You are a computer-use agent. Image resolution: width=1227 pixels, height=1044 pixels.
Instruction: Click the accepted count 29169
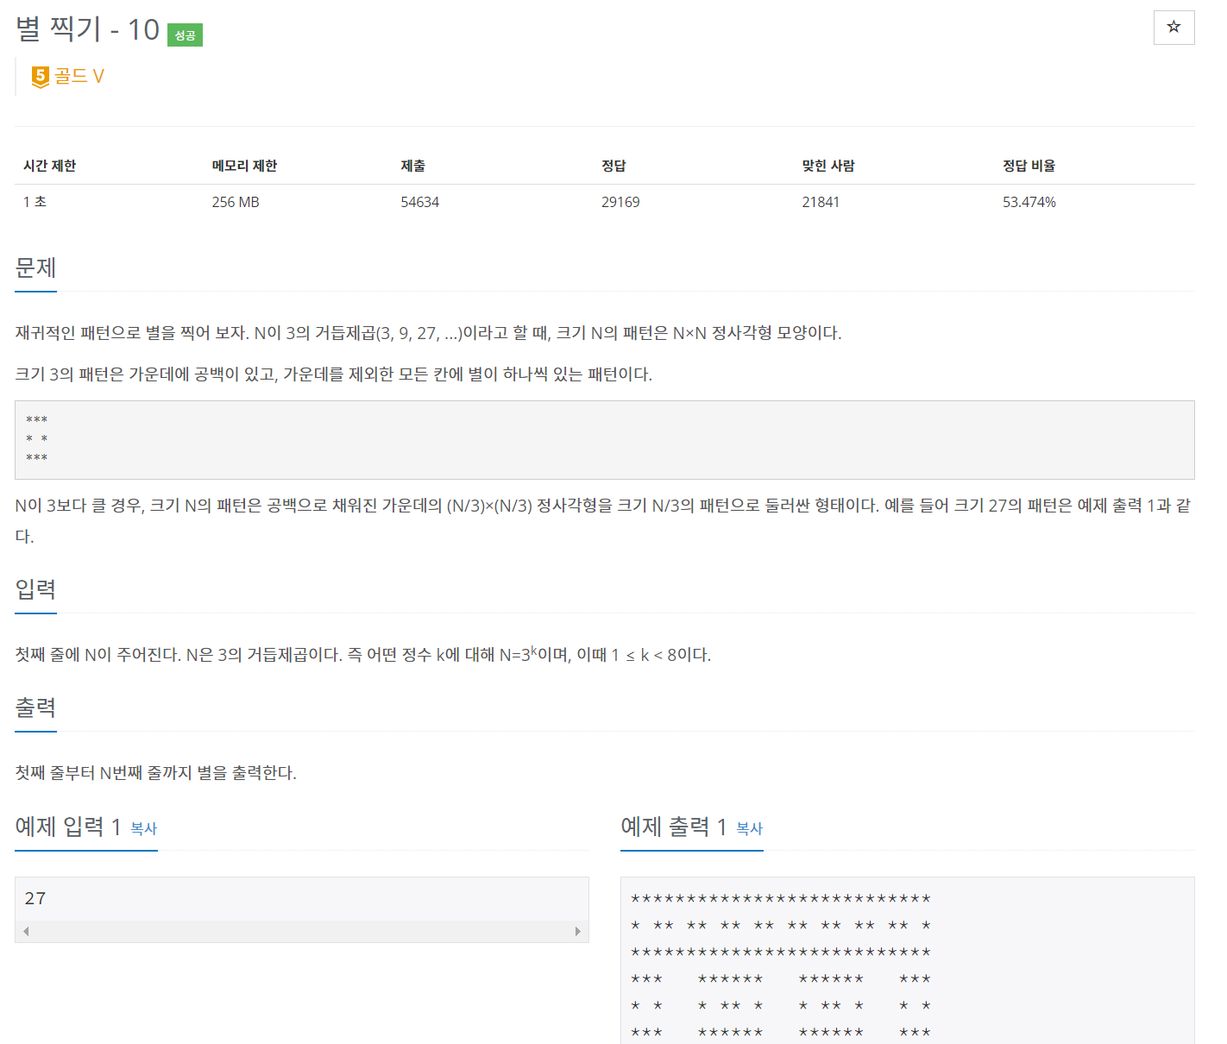[x=620, y=202]
